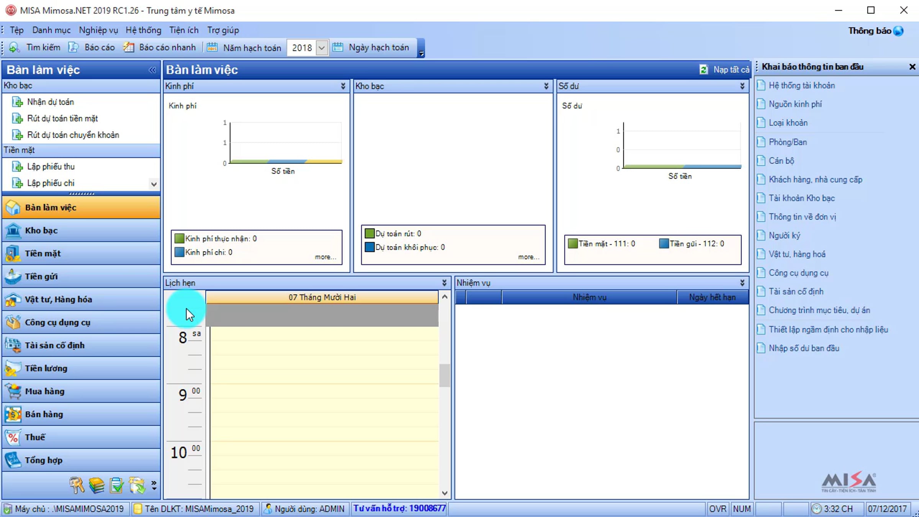Screen dimensions: 919x517
Task: Open the Tiện ích menu
Action: pyautogui.click(x=184, y=30)
